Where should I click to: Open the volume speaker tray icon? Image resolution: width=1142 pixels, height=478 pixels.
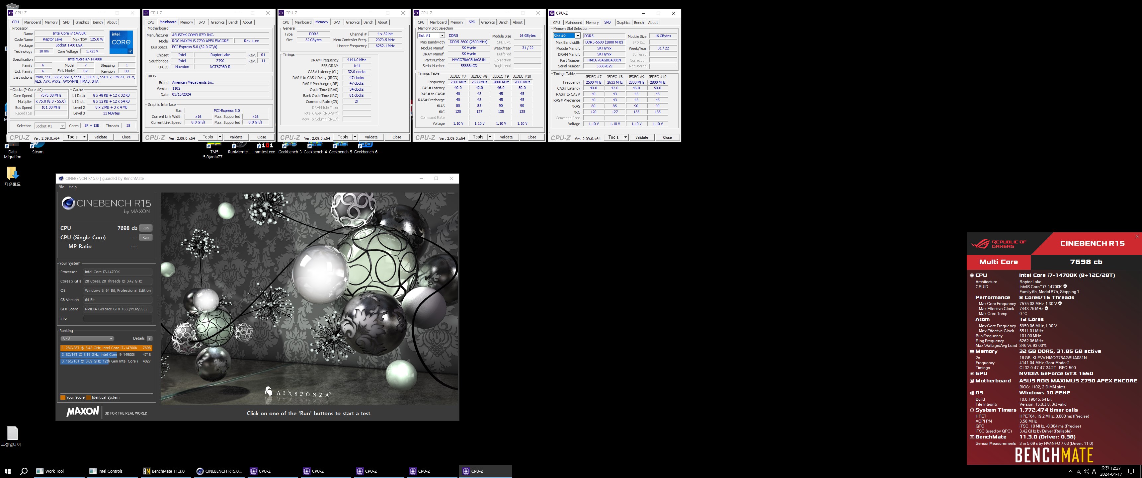1086,471
